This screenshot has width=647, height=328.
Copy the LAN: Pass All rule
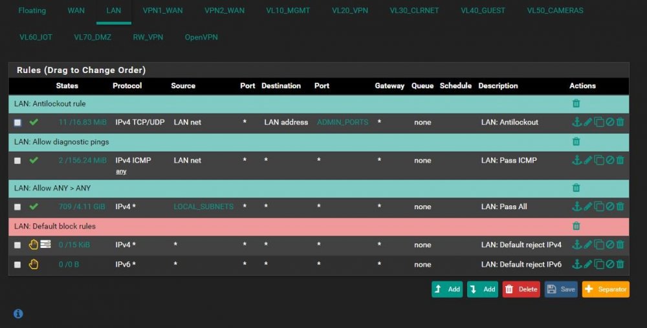coord(598,206)
